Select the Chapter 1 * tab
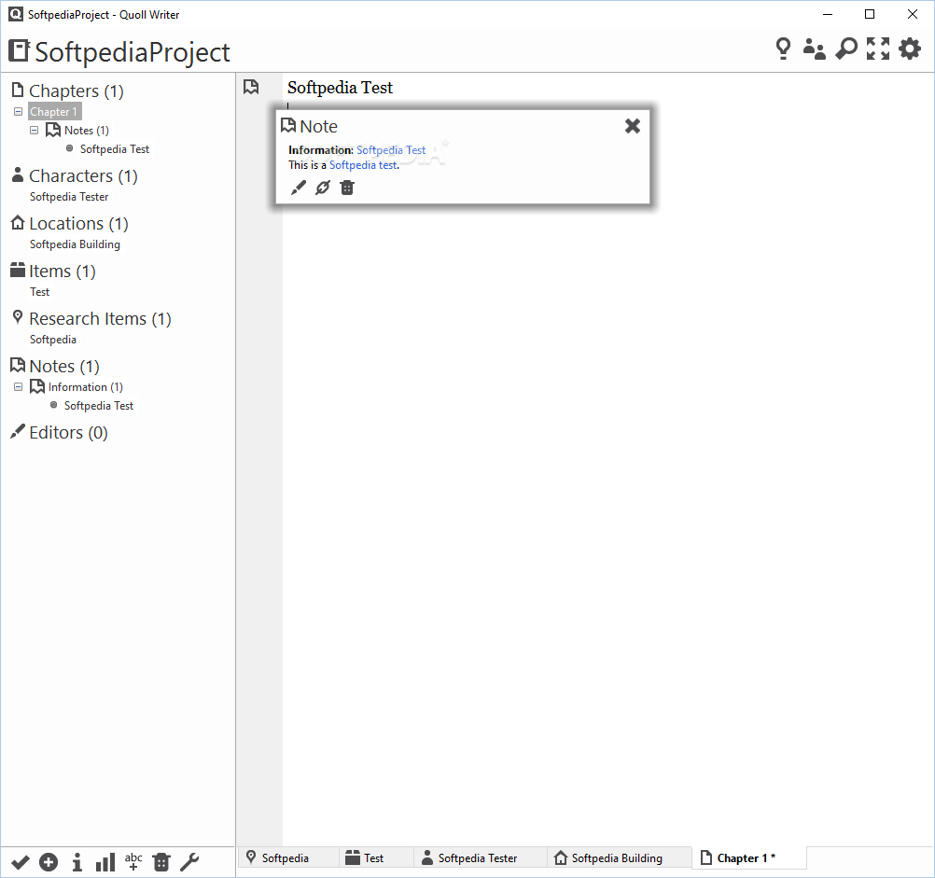The image size is (935, 878). (749, 857)
